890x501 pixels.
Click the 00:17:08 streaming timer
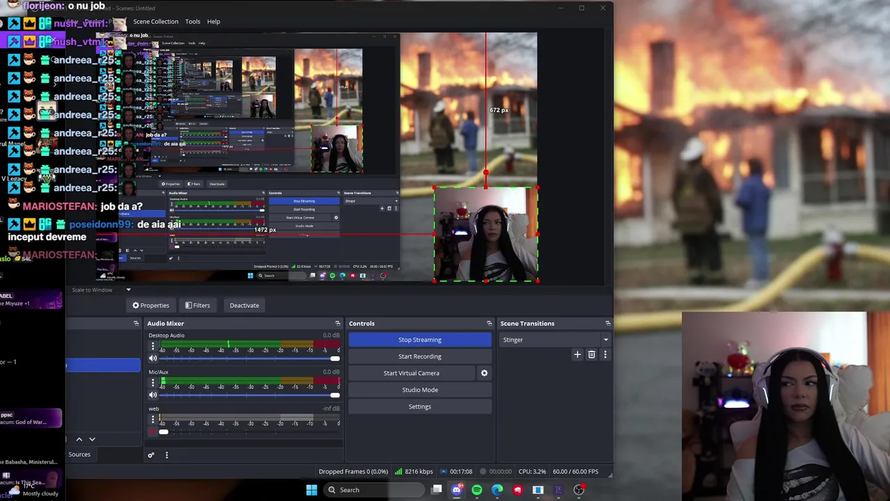click(x=461, y=472)
